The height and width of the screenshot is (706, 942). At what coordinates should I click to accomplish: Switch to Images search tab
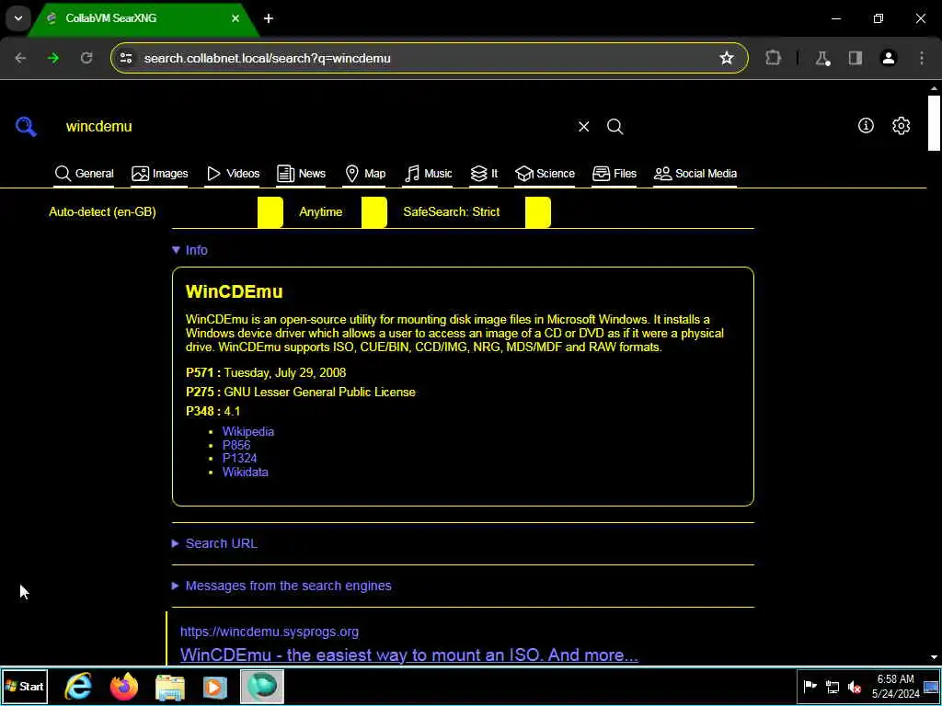pos(160,174)
